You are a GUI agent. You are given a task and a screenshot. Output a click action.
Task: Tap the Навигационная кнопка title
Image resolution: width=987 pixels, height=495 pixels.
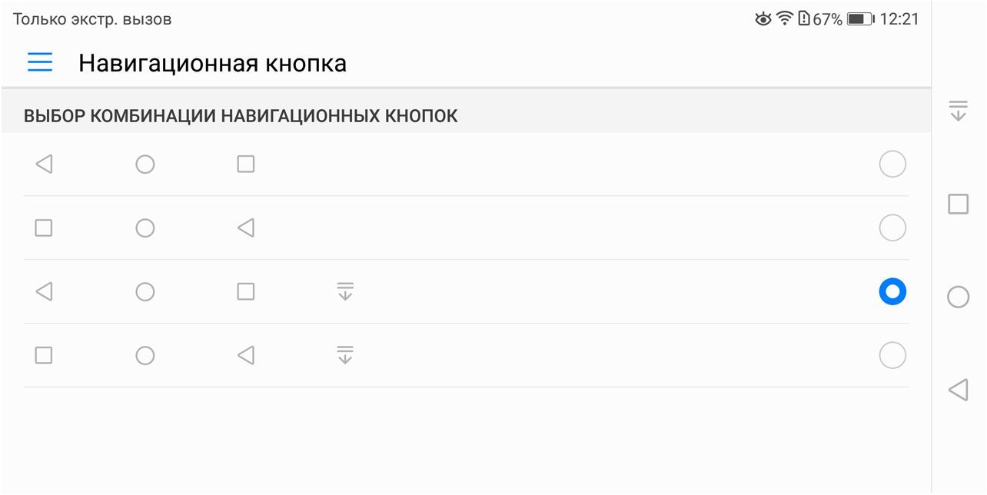click(212, 63)
